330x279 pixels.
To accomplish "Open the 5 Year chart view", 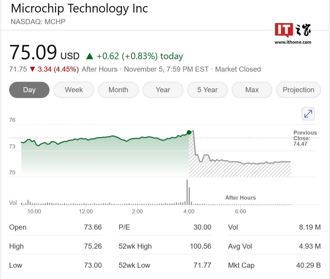I will pos(207,90).
